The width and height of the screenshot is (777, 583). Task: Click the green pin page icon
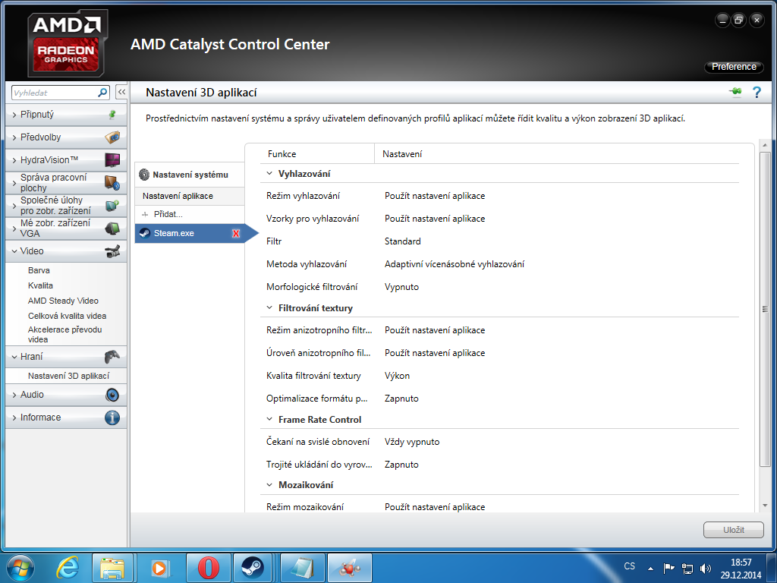[x=735, y=93]
